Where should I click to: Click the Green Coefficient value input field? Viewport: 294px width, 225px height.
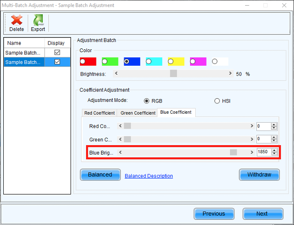263,139
